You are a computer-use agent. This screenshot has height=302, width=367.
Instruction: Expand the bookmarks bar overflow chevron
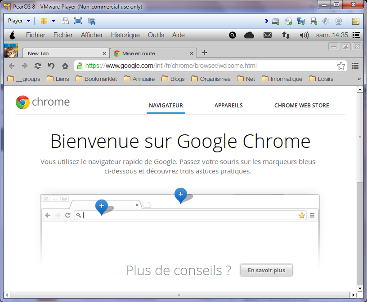coord(359,79)
